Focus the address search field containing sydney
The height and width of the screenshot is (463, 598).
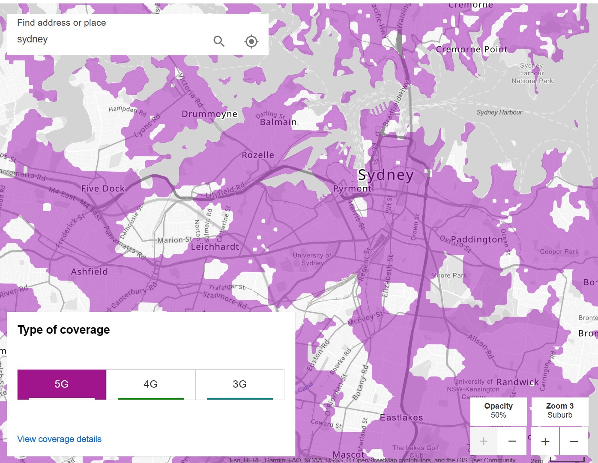111,39
